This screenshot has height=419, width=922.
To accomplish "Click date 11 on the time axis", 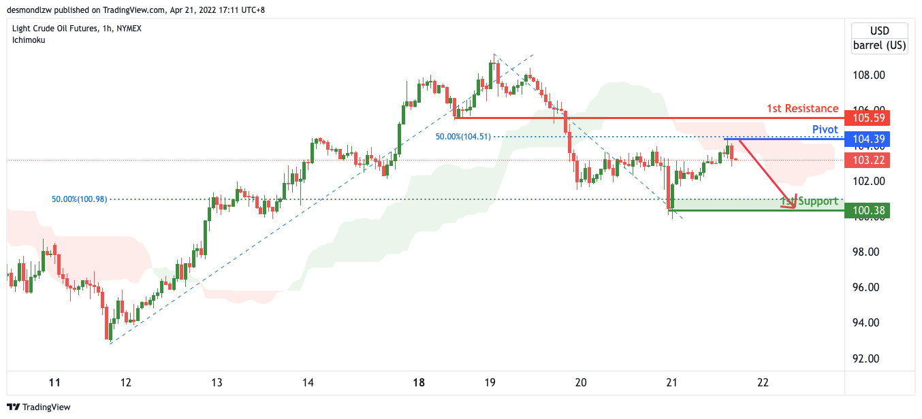I will (55, 382).
